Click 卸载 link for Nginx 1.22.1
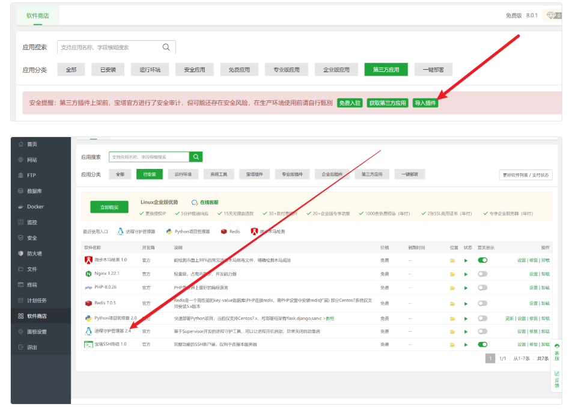The image size is (572, 410). pyautogui.click(x=546, y=274)
